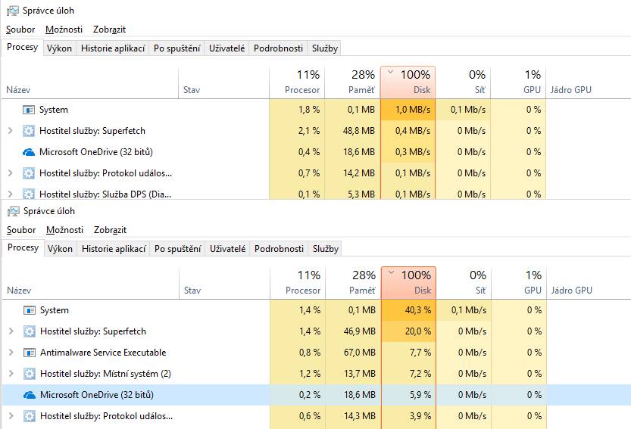The image size is (631, 429).
Task: Open the Možnosti menu in lower window
Action: [65, 230]
